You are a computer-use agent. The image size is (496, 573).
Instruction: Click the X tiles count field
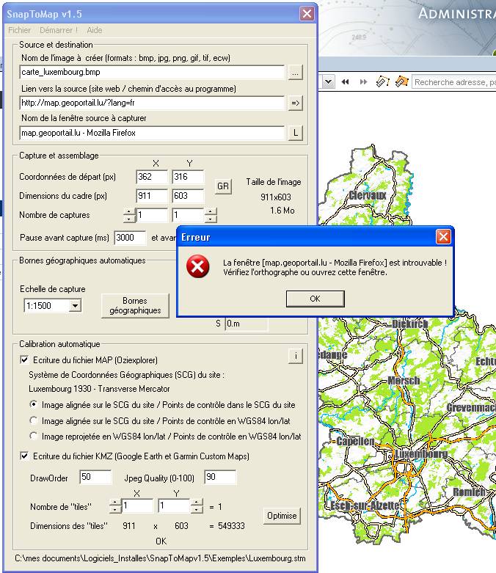[137, 506]
